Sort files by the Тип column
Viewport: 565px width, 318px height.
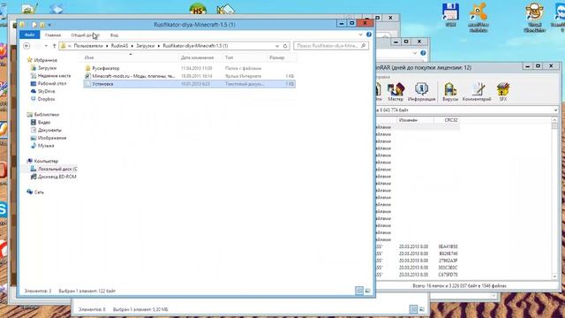coord(245,57)
